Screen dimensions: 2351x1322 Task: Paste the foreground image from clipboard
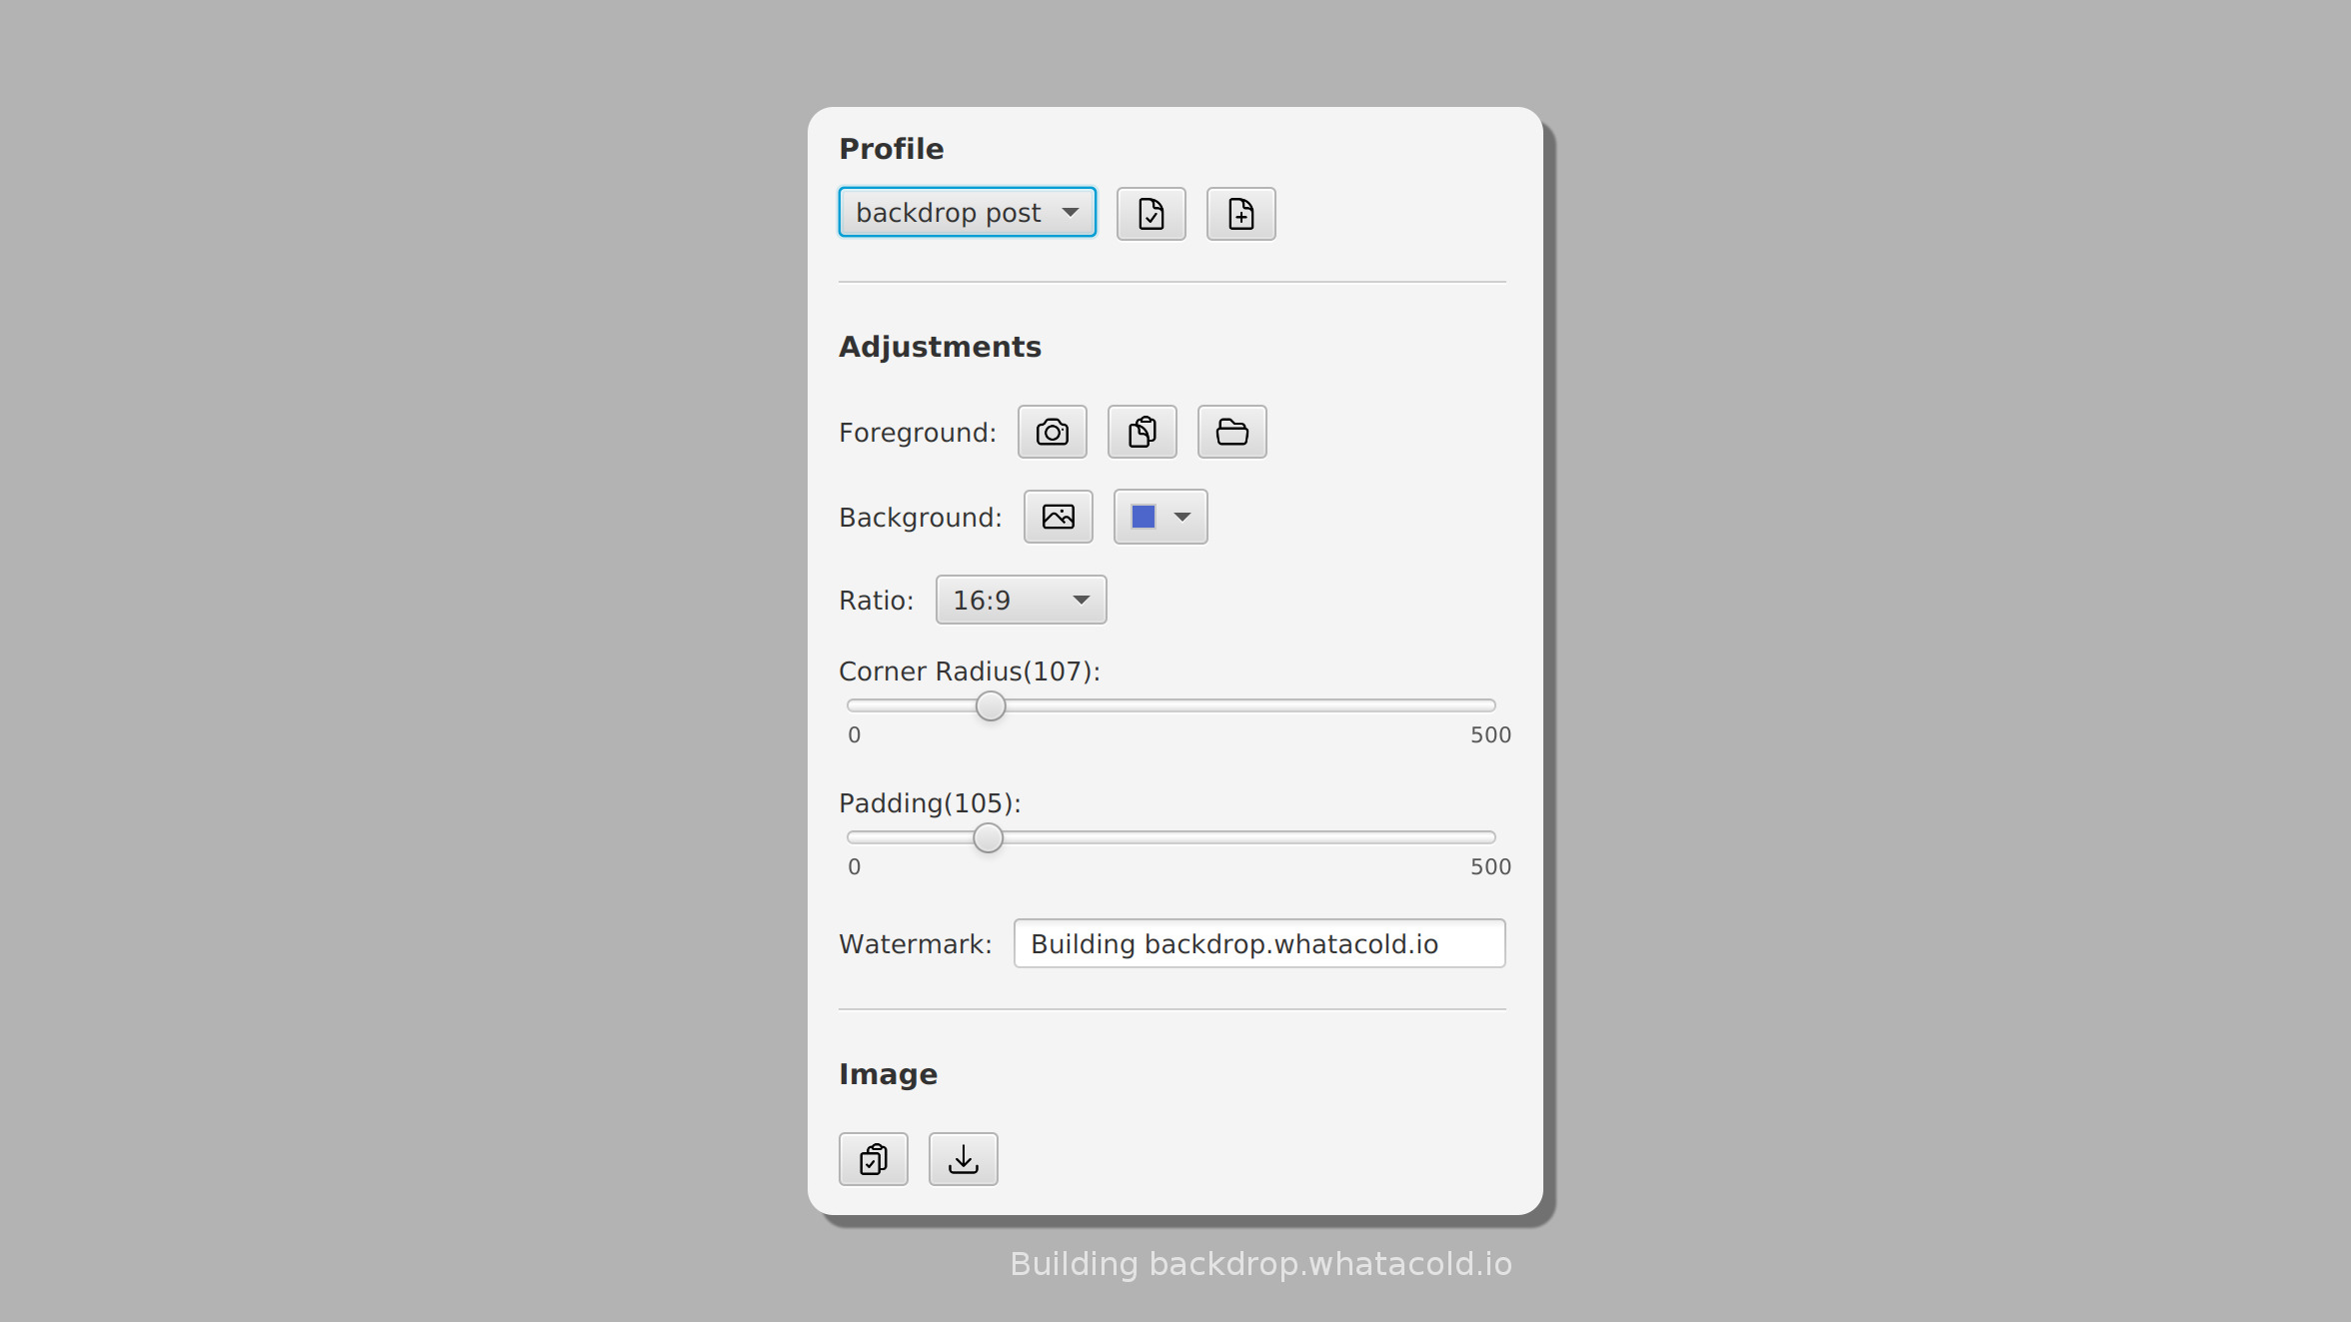pyautogui.click(x=1142, y=432)
